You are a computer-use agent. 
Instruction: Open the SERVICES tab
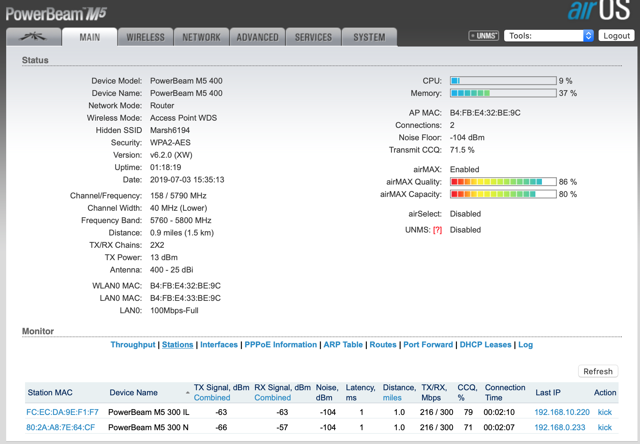click(x=313, y=37)
